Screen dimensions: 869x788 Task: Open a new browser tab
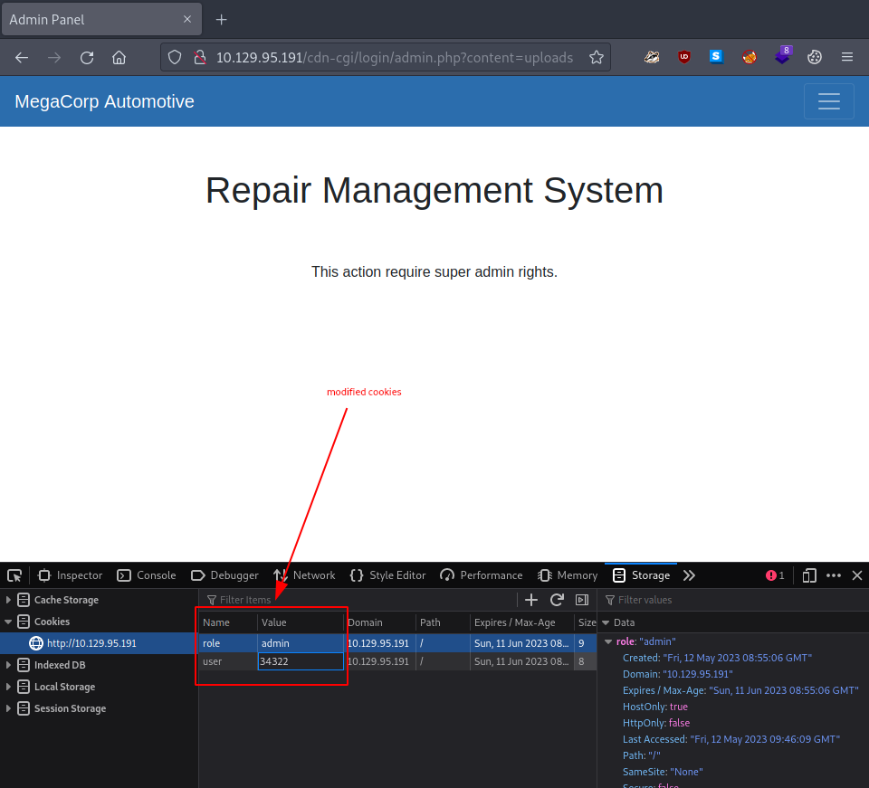pyautogui.click(x=221, y=19)
